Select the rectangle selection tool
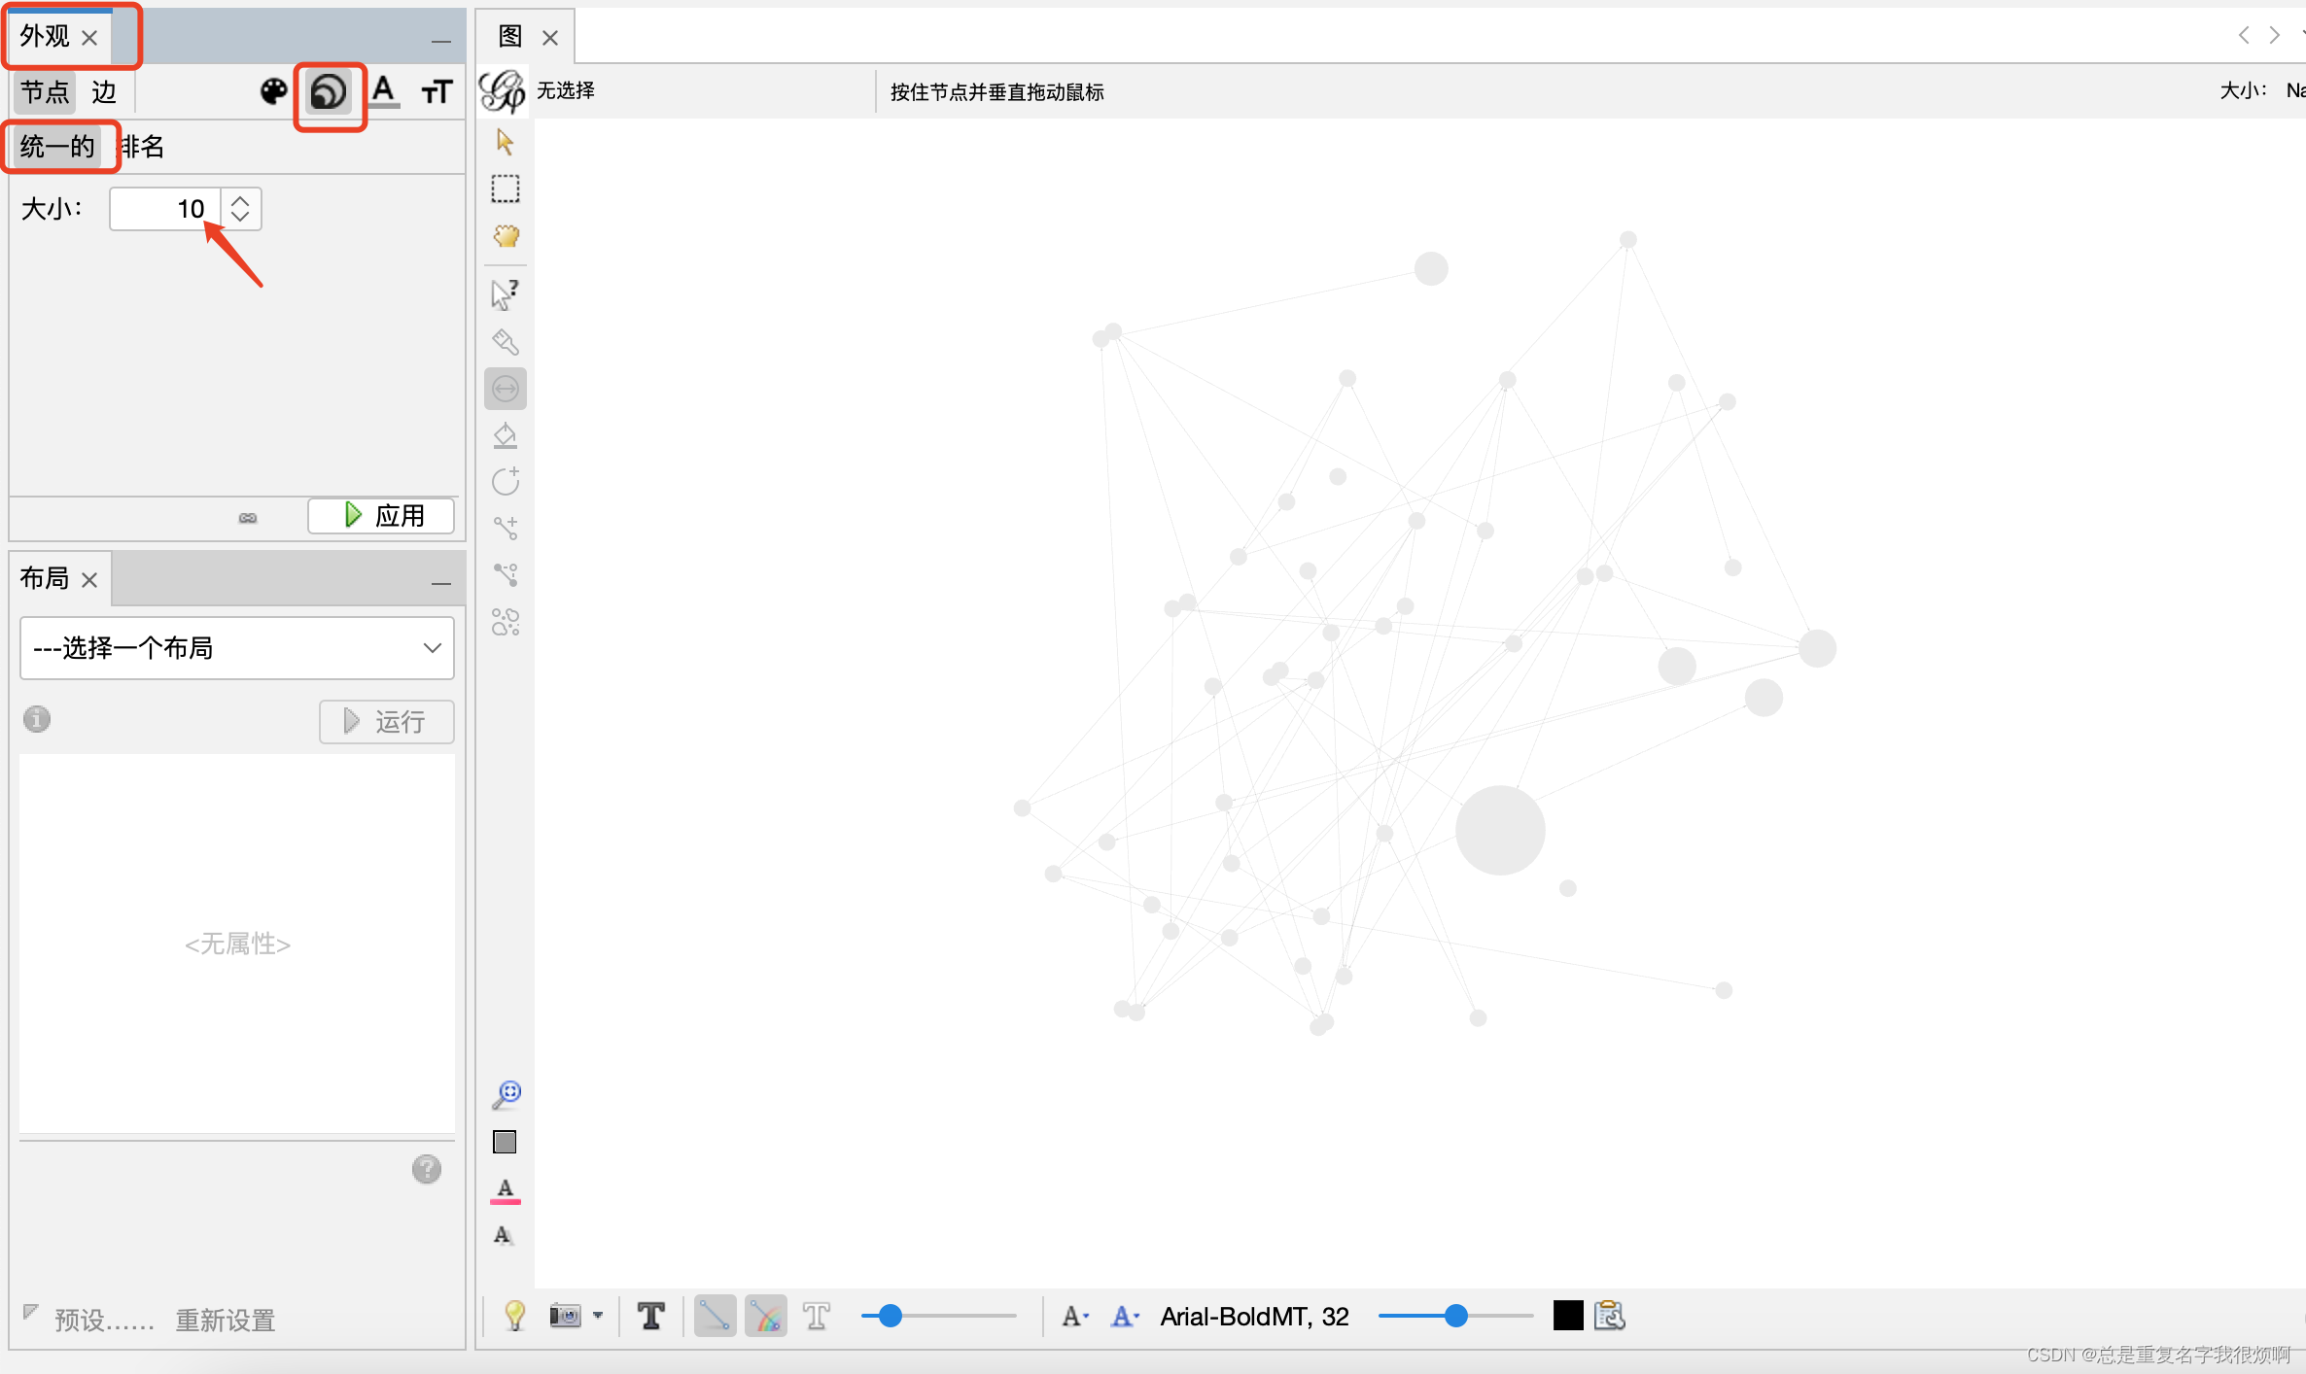 click(506, 189)
